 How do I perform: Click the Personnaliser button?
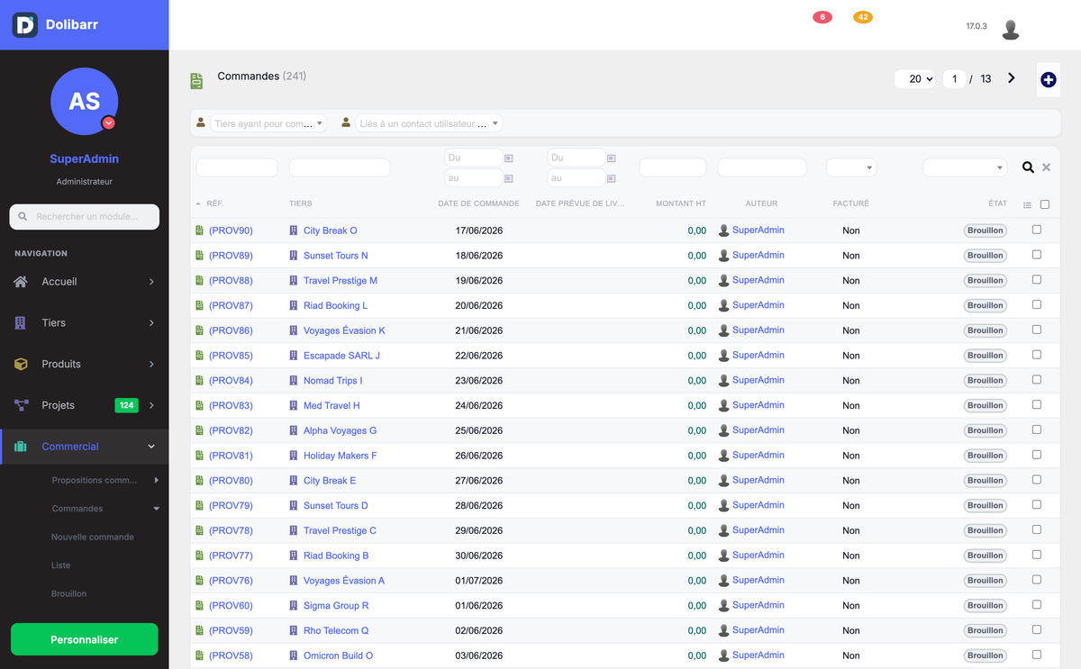tap(84, 639)
